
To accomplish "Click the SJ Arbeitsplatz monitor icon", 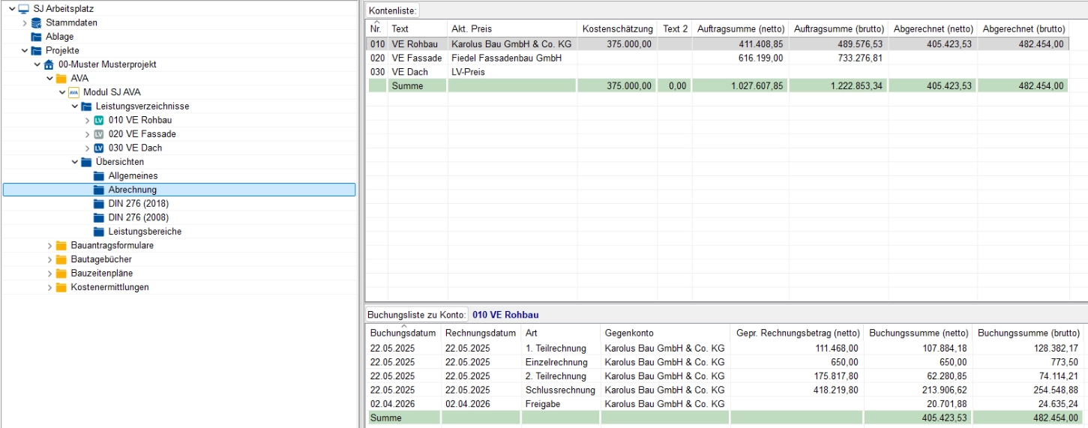I will (x=23, y=9).
